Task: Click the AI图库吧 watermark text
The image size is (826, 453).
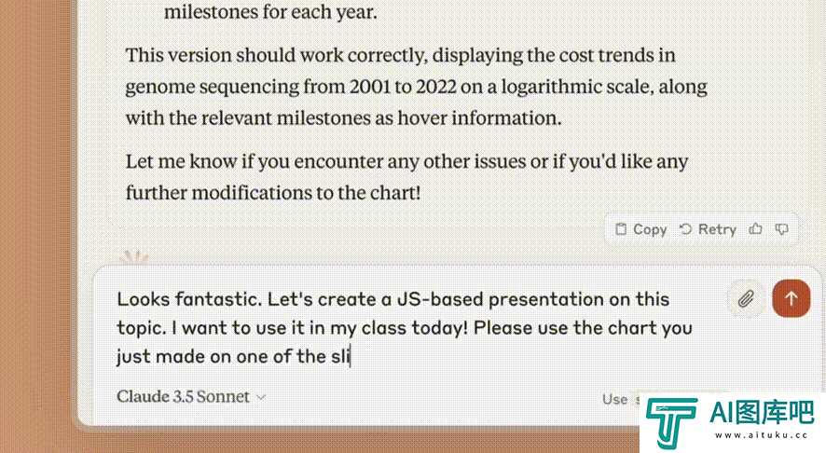Action: (x=761, y=412)
